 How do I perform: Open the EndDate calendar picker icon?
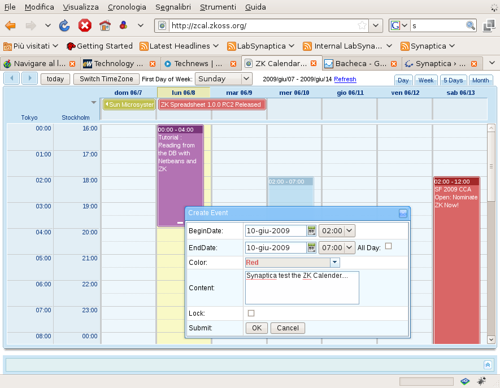point(311,248)
